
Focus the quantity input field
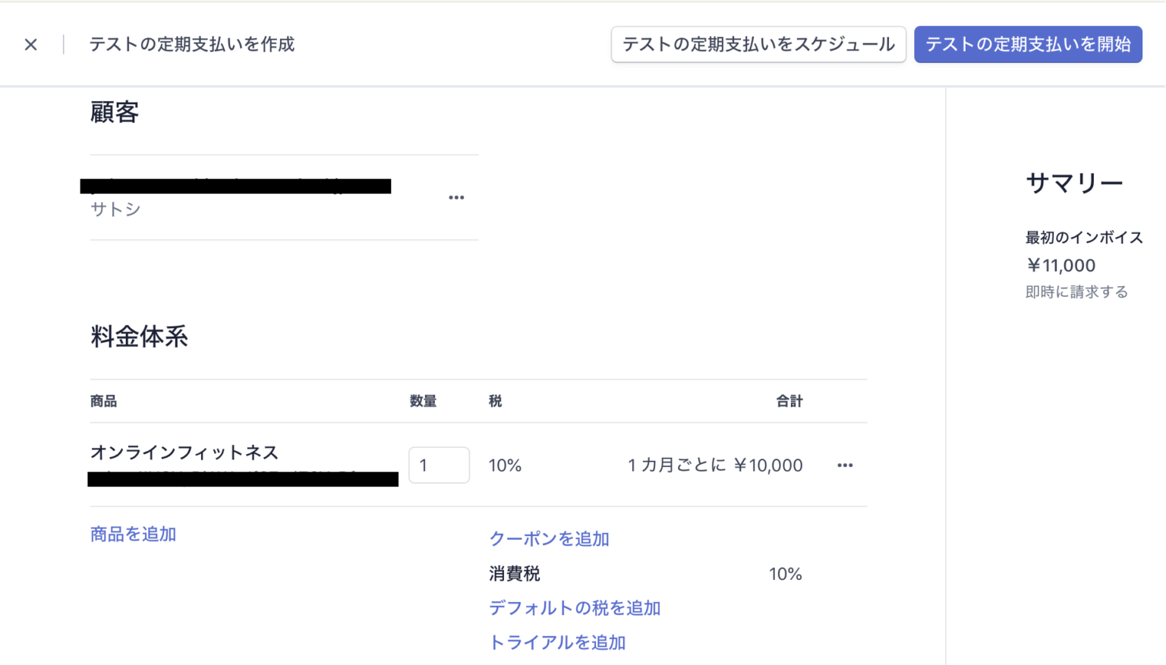(439, 465)
